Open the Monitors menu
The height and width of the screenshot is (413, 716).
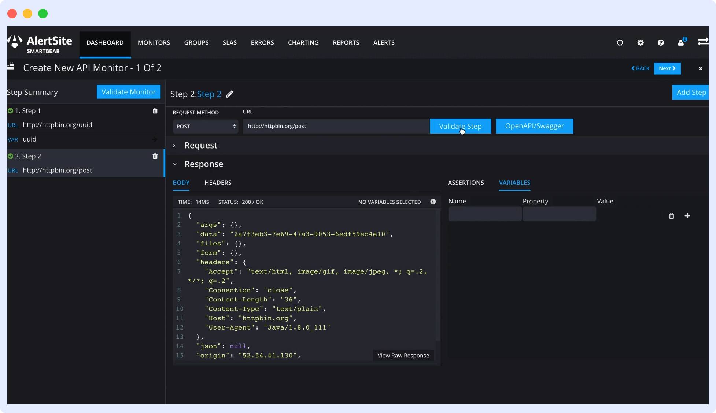coord(154,42)
